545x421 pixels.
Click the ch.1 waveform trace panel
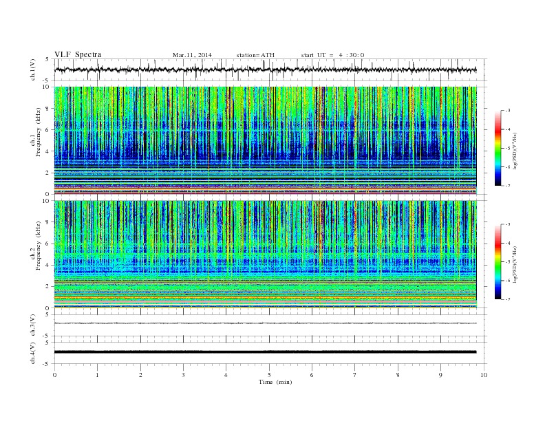point(270,69)
